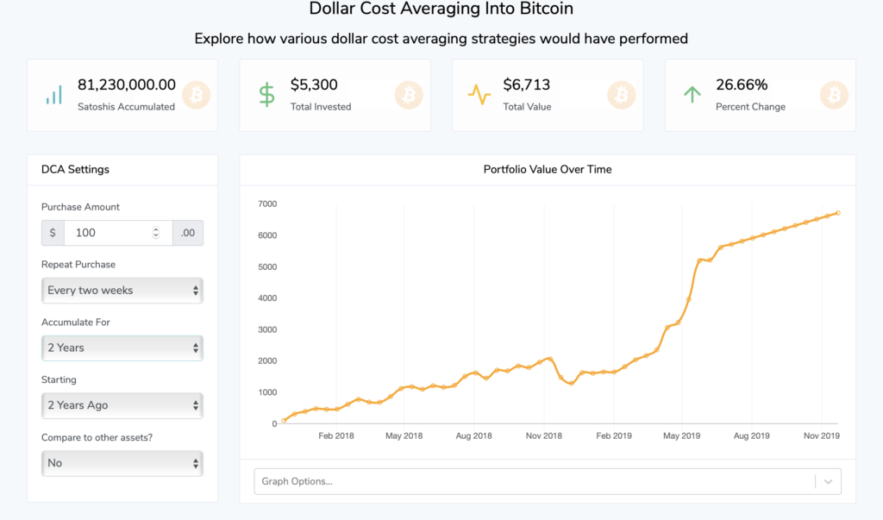Click the Graph Options chevron arrow
Image resolution: width=883 pixels, height=520 pixels.
coord(829,482)
